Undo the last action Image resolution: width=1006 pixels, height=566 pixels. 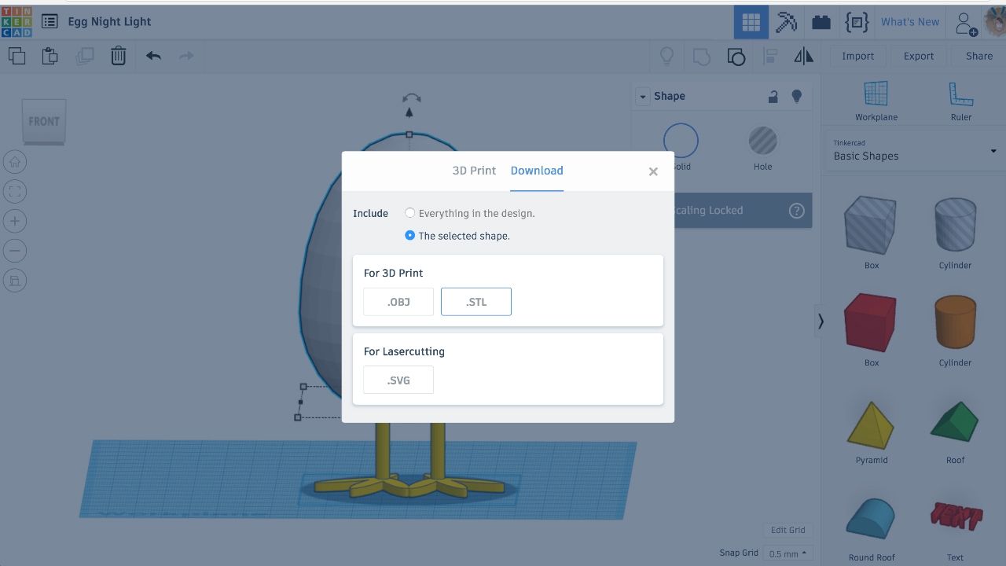[x=153, y=56]
